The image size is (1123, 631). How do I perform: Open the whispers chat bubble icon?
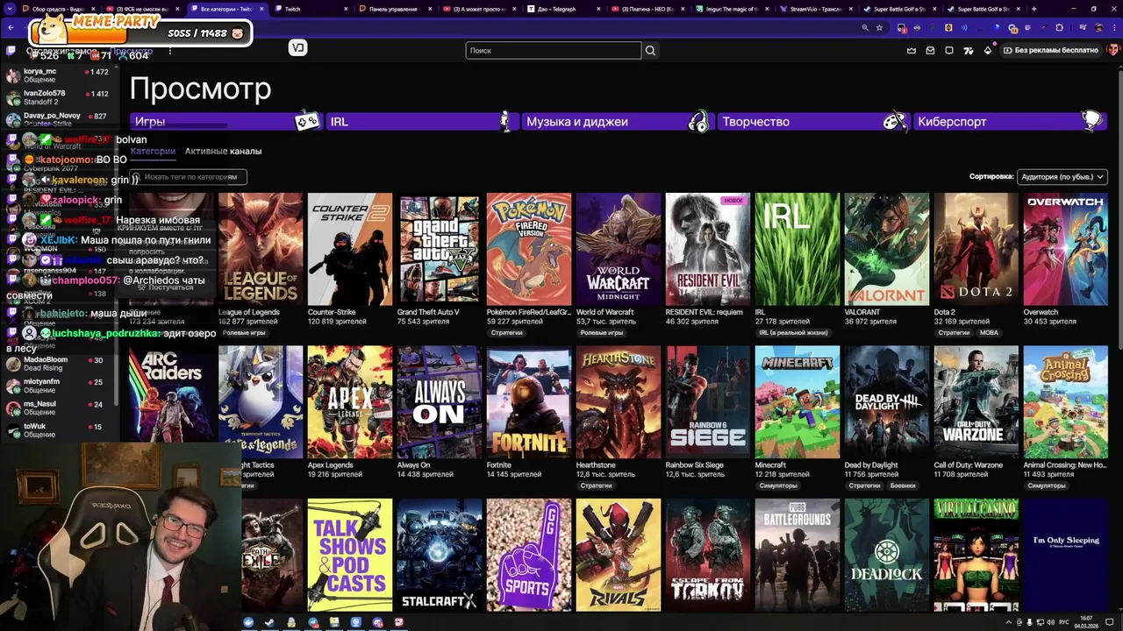click(x=949, y=51)
